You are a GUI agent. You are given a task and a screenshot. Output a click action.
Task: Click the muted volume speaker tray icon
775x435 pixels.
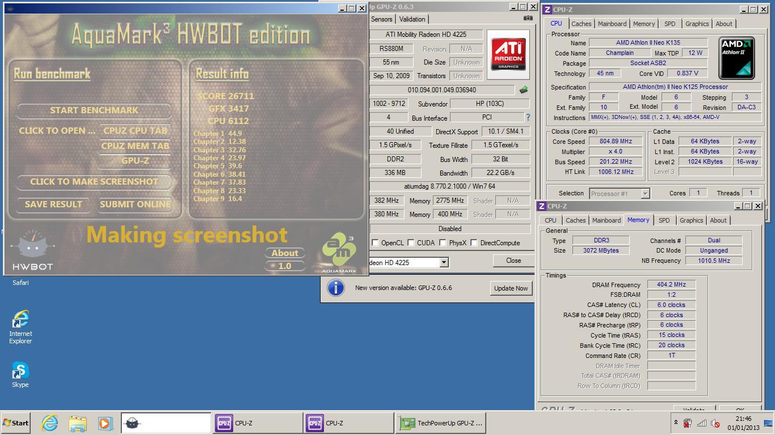pos(716,423)
